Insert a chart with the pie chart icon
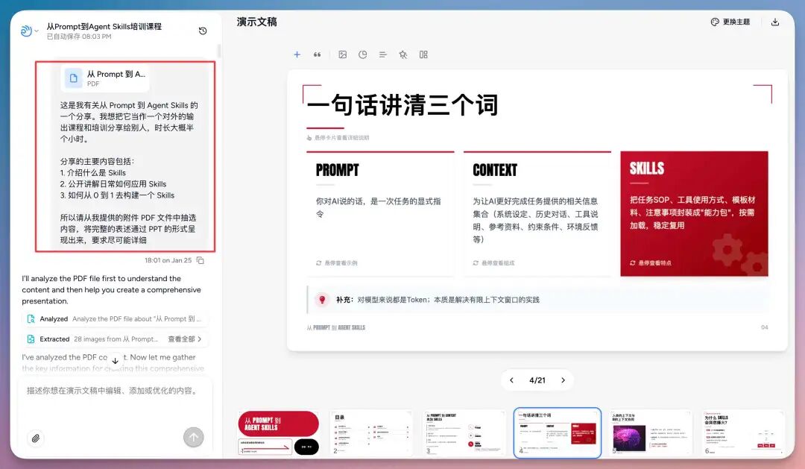Screen dimensions: 805x469 [x=363, y=54]
